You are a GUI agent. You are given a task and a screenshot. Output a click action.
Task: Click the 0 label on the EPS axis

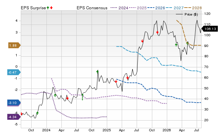click(x=16, y=67)
